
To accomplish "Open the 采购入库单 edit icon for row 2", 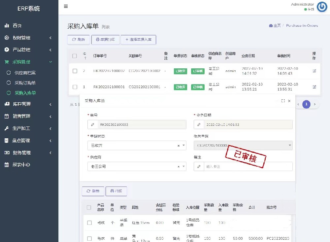I will pos(314,71).
